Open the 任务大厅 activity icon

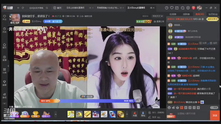click(x=46, y=114)
